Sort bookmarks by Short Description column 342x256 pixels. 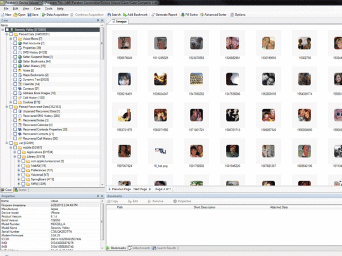coord(205,207)
